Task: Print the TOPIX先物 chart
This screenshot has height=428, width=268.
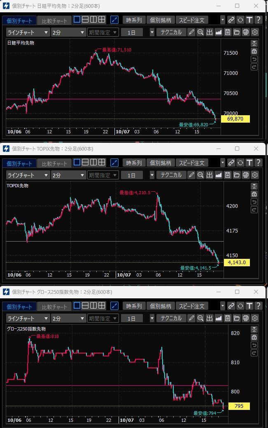Action: [x=246, y=175]
